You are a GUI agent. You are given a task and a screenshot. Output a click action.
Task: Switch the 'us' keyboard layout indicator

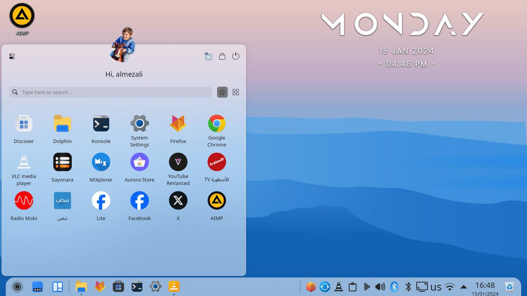pyautogui.click(x=436, y=287)
